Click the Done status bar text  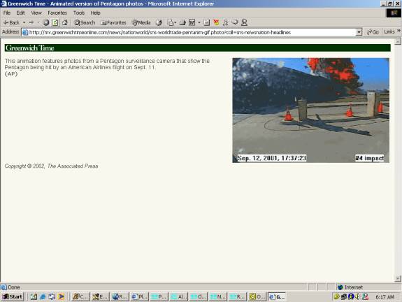click(x=14, y=287)
